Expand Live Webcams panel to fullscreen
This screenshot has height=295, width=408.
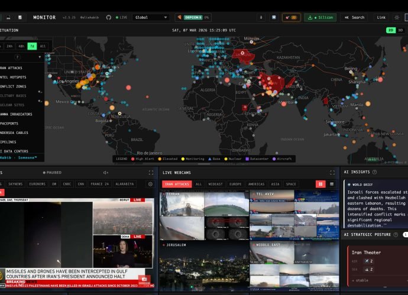click(332, 172)
